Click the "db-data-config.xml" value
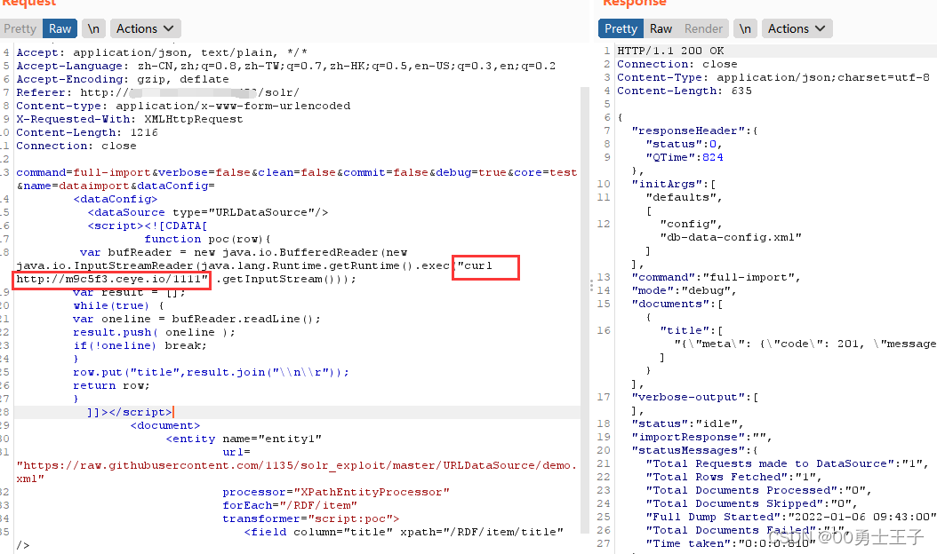Viewport: 937px width, 554px height. (x=730, y=238)
